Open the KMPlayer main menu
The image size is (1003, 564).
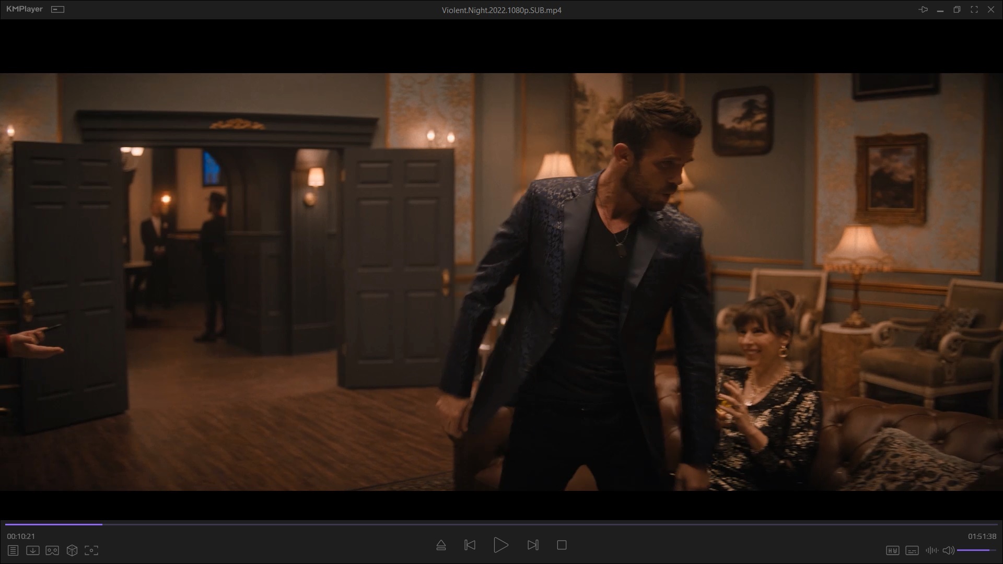click(24, 9)
